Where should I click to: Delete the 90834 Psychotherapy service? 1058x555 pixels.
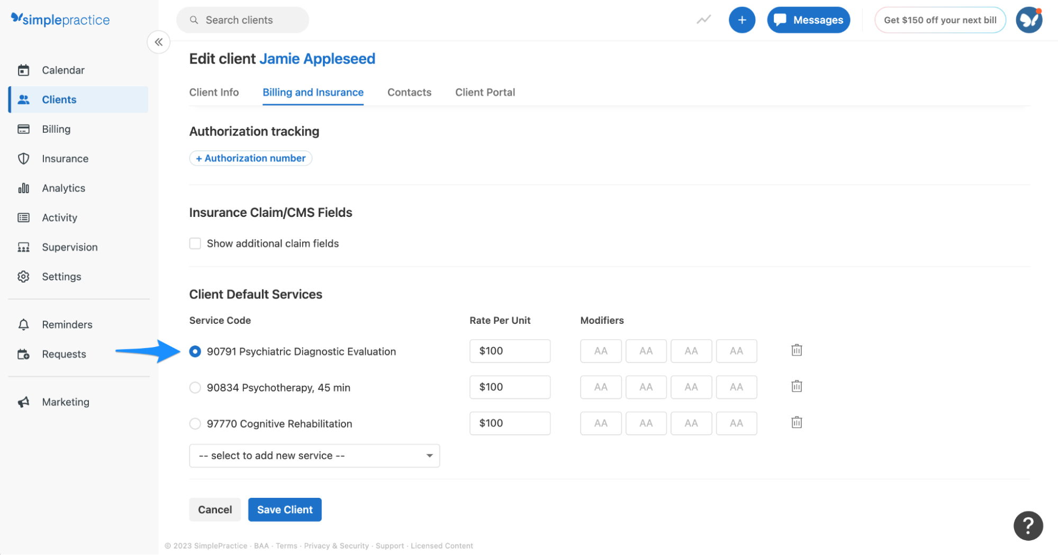(797, 386)
